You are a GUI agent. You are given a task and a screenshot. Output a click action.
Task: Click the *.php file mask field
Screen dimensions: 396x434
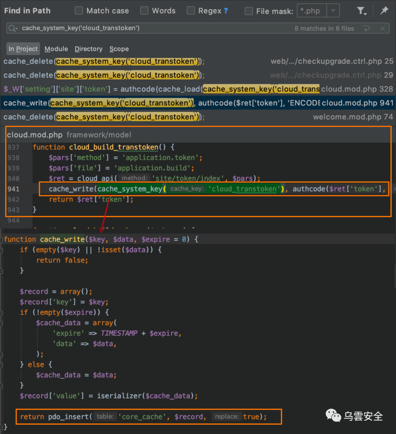(312, 11)
